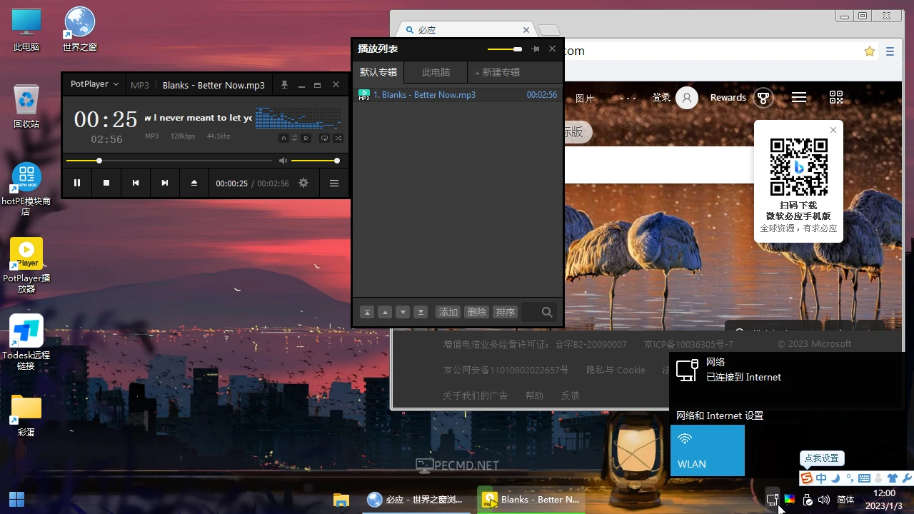Click the QR code icon in Bing header

coord(836,98)
